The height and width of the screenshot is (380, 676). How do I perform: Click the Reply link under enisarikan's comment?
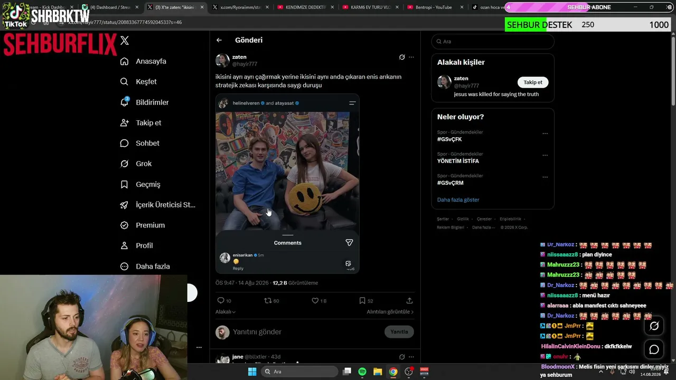(x=238, y=269)
